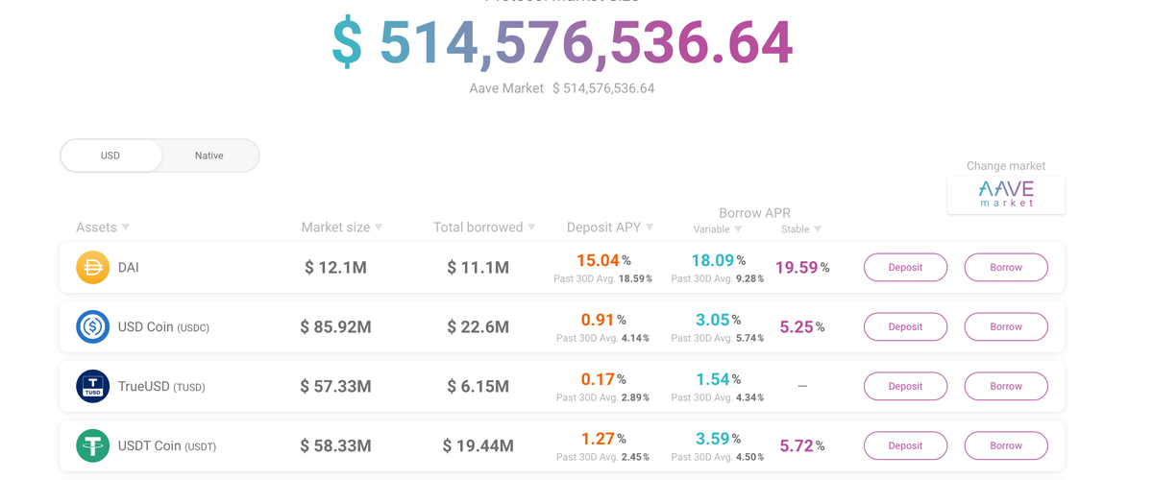Deposit TrueUSD (TUSD)
Viewport: 1153px width, 480px height.
coord(905,386)
